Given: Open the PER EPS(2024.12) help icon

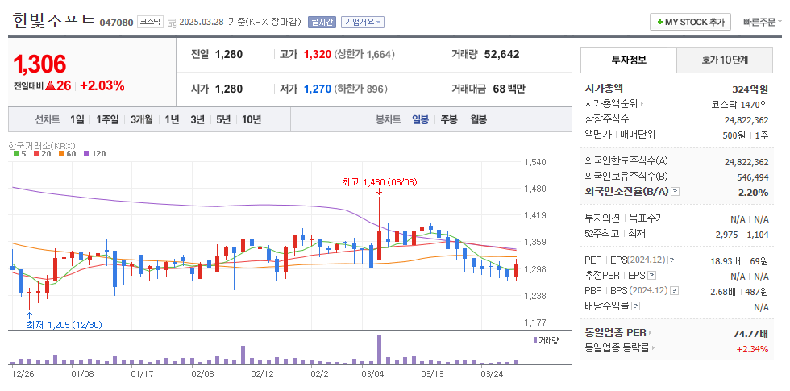Looking at the screenshot, I should pos(672,260).
